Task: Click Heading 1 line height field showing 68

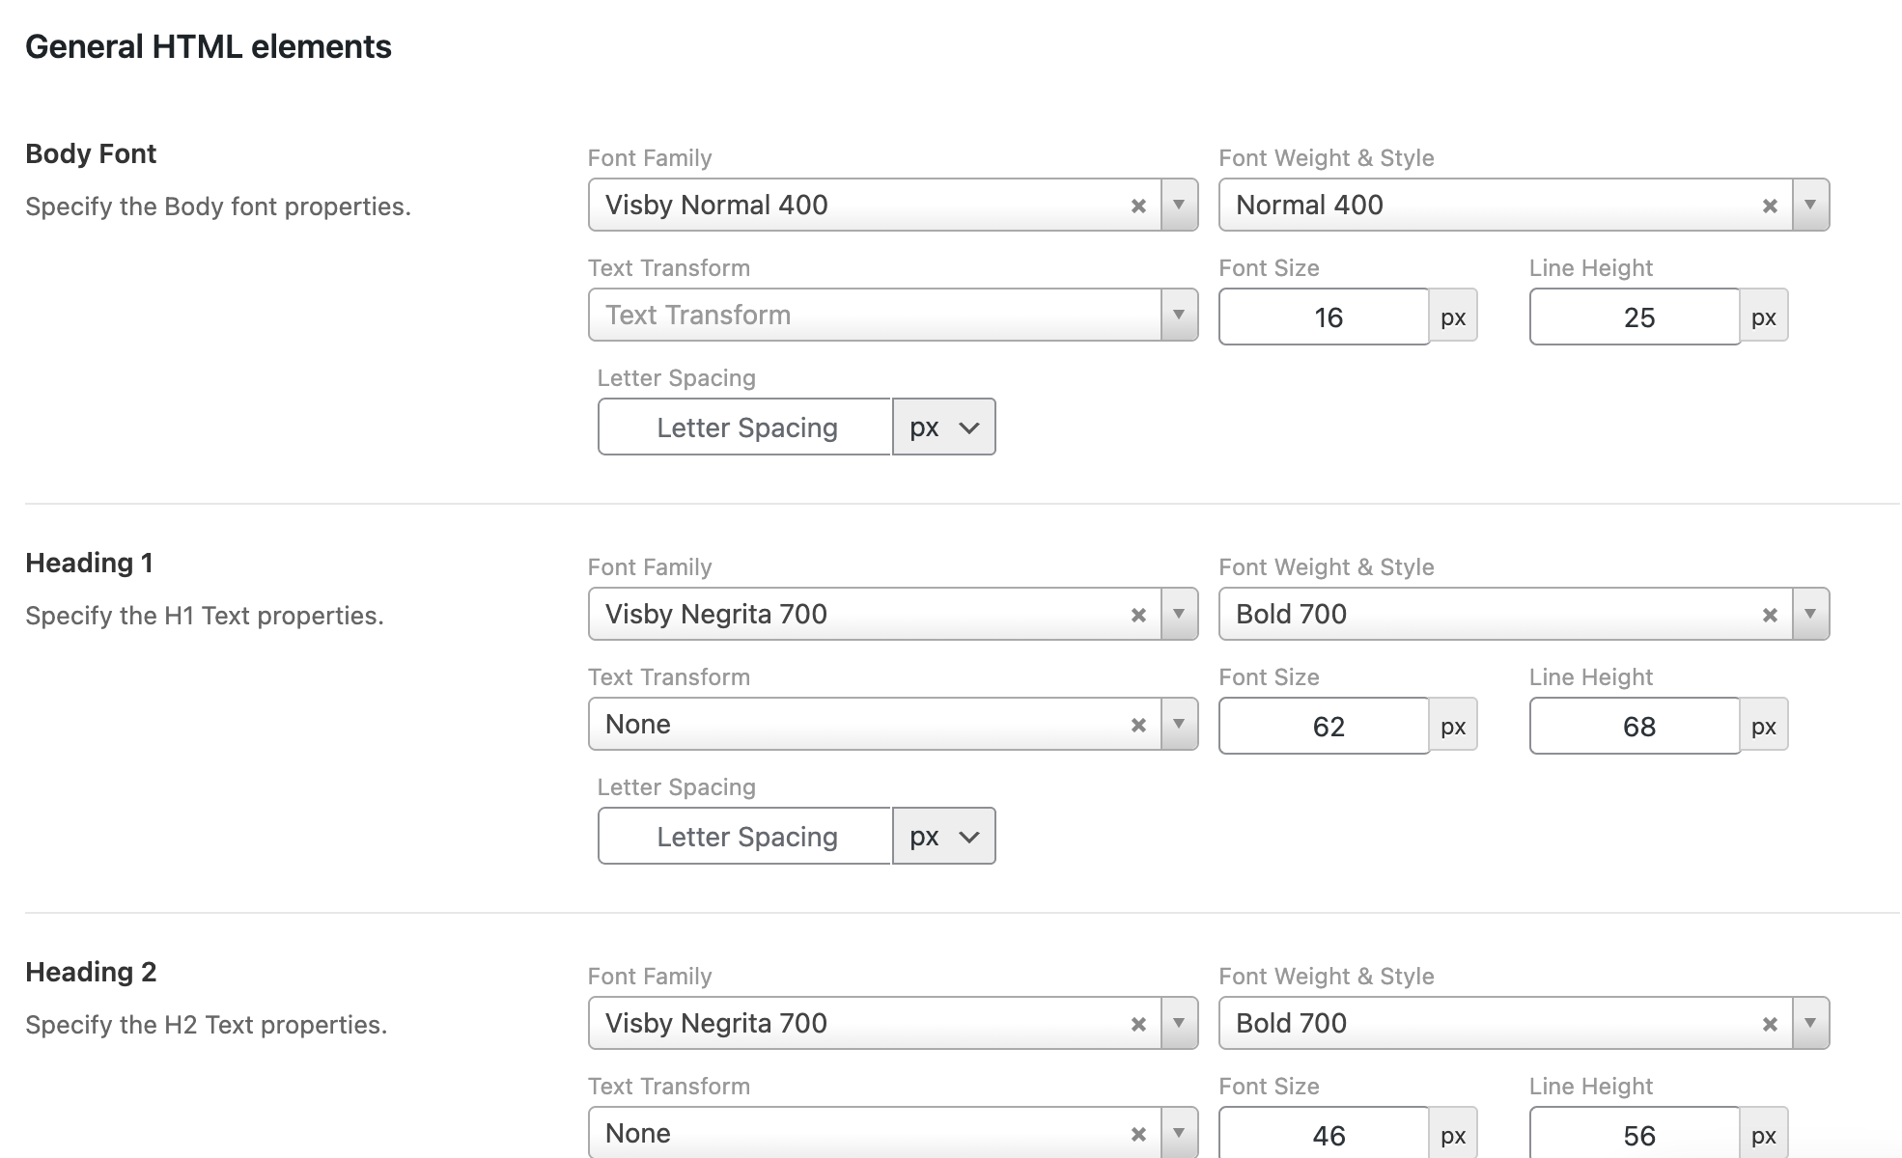Action: (1635, 726)
